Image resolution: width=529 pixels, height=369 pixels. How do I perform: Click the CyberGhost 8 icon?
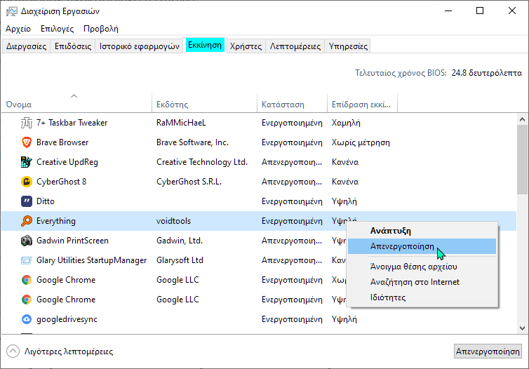point(27,182)
